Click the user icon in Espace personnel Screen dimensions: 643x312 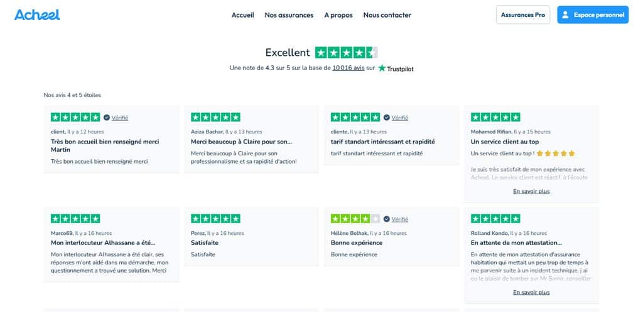pos(565,14)
